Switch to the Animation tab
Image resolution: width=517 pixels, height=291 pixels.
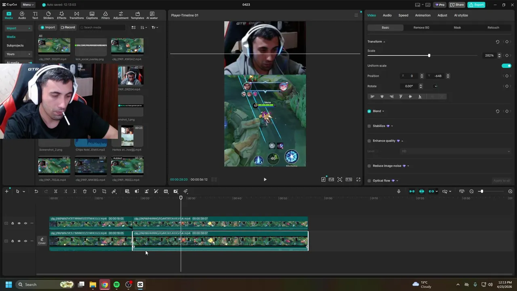click(x=422, y=15)
